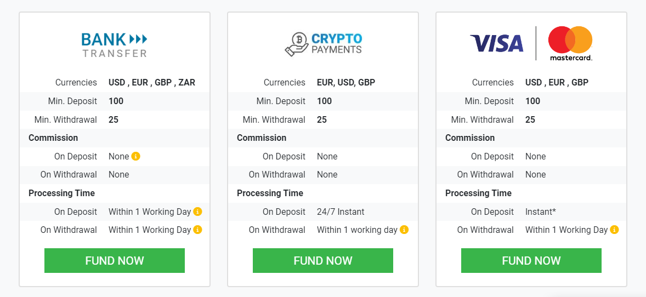Click the Bank Transfer logo
Screen dimensions: 646x297
114,45
